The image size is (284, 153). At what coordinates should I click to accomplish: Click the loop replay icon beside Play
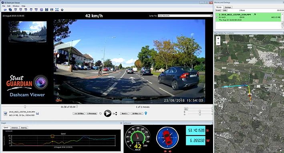101,114
